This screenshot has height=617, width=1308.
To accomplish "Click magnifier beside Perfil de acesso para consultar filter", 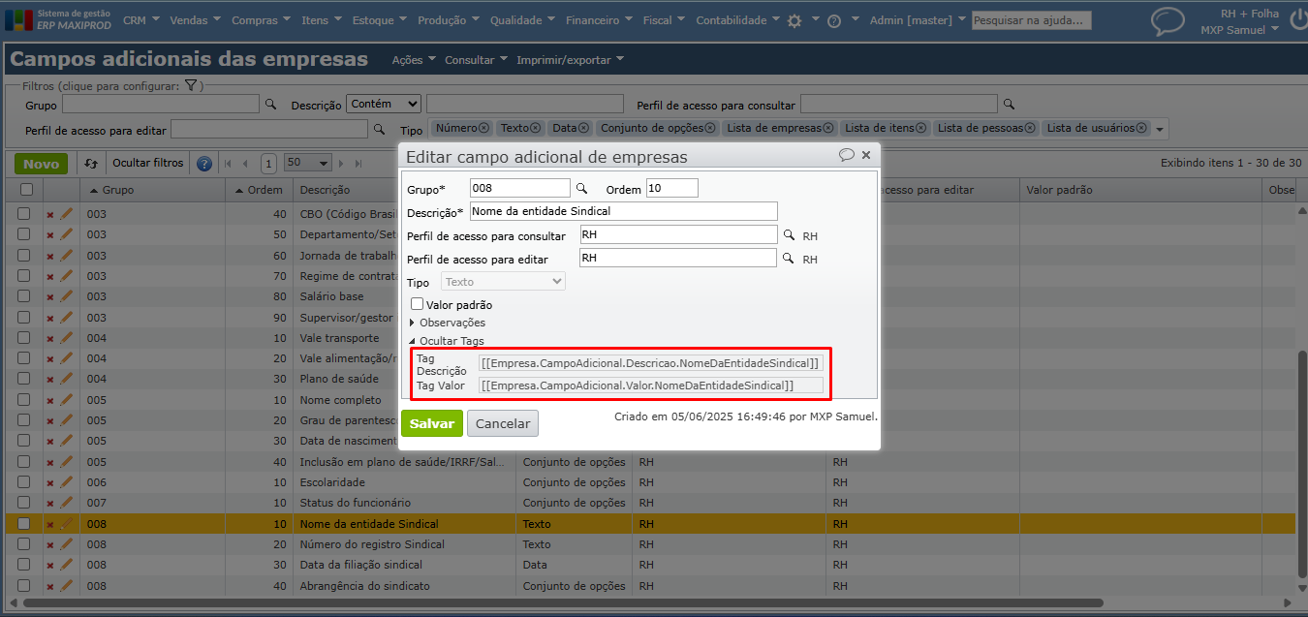I will click(x=1009, y=104).
